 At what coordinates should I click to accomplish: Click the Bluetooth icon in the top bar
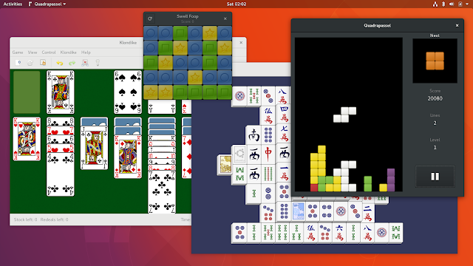[443, 4]
